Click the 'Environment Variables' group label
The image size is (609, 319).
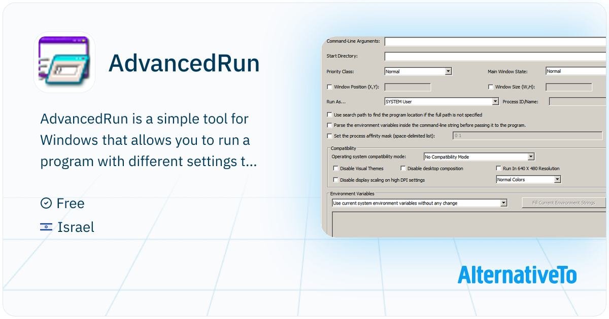[352, 193]
